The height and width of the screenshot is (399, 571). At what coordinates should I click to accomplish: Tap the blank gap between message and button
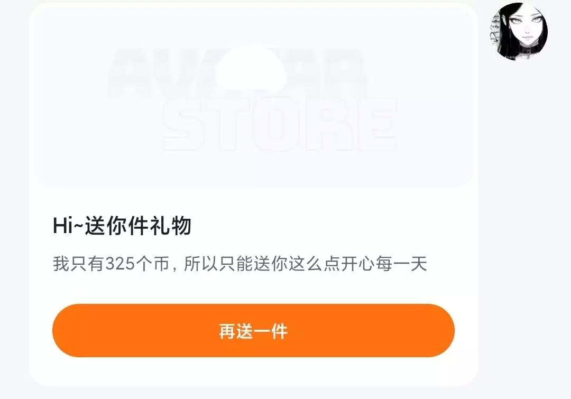click(253, 289)
